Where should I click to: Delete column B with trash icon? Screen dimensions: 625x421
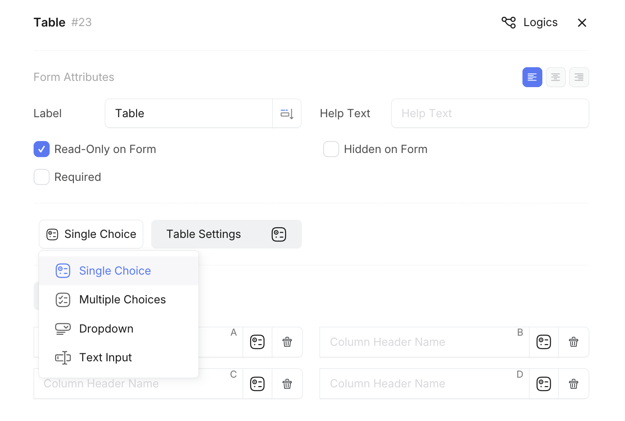tap(574, 342)
